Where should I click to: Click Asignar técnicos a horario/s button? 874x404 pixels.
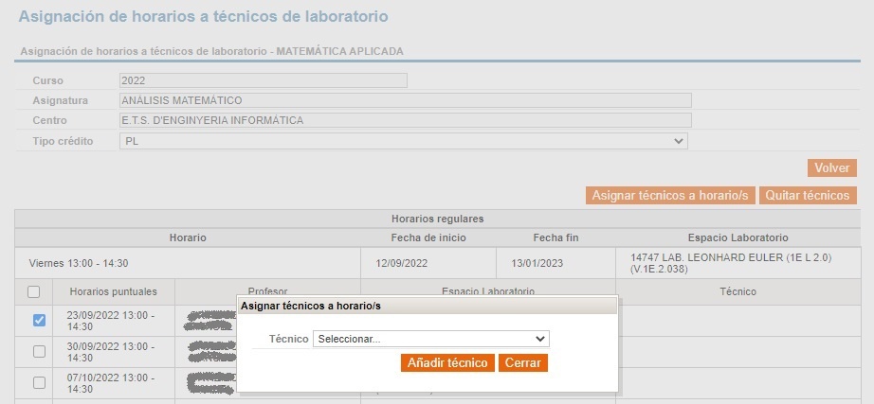tap(670, 195)
